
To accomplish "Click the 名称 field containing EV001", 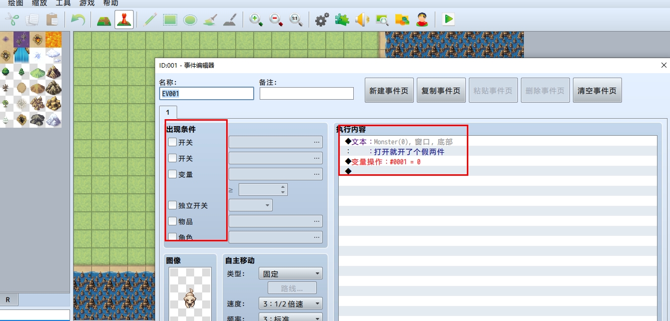I will click(x=207, y=93).
